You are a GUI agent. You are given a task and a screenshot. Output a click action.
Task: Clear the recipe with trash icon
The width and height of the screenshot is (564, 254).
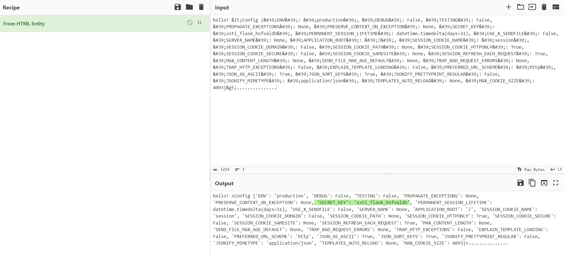pos(201,7)
